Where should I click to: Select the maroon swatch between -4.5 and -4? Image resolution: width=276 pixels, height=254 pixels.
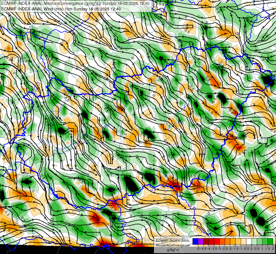coord(206,241)
